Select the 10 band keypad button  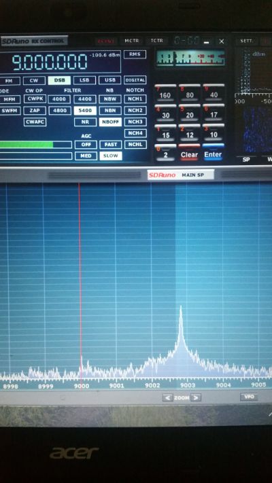tap(214, 132)
